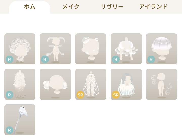The height and width of the screenshot is (139, 182).
Task: Select the mermaid-tail long dress item
Action: 20,84
